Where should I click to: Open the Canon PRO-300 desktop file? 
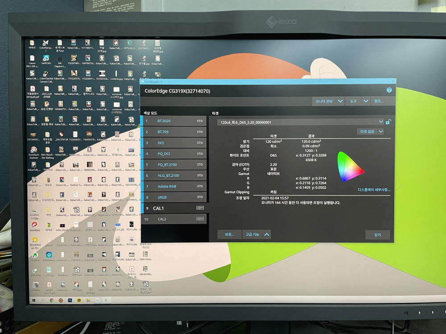coord(32,61)
